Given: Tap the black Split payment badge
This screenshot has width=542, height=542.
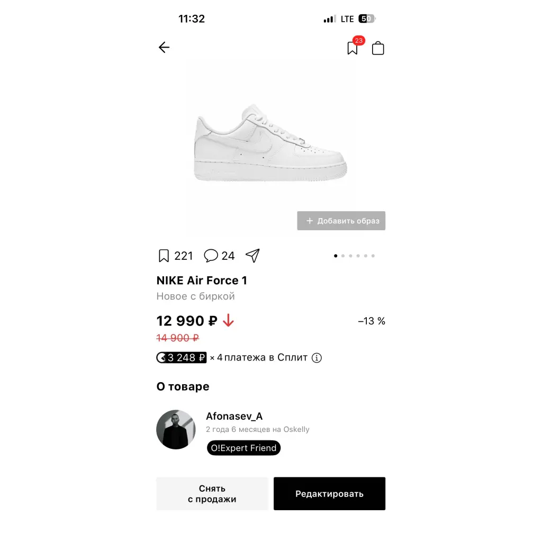Looking at the screenshot, I should click(x=181, y=357).
